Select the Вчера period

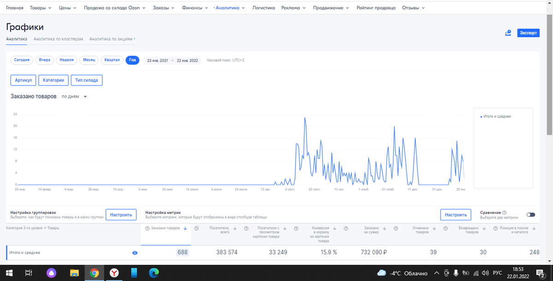coord(45,60)
